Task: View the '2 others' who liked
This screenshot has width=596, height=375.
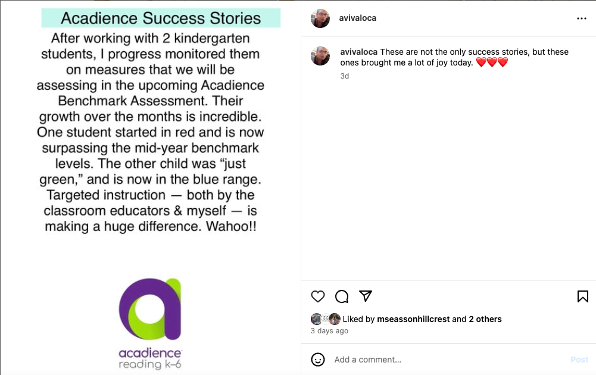Action: coord(485,319)
